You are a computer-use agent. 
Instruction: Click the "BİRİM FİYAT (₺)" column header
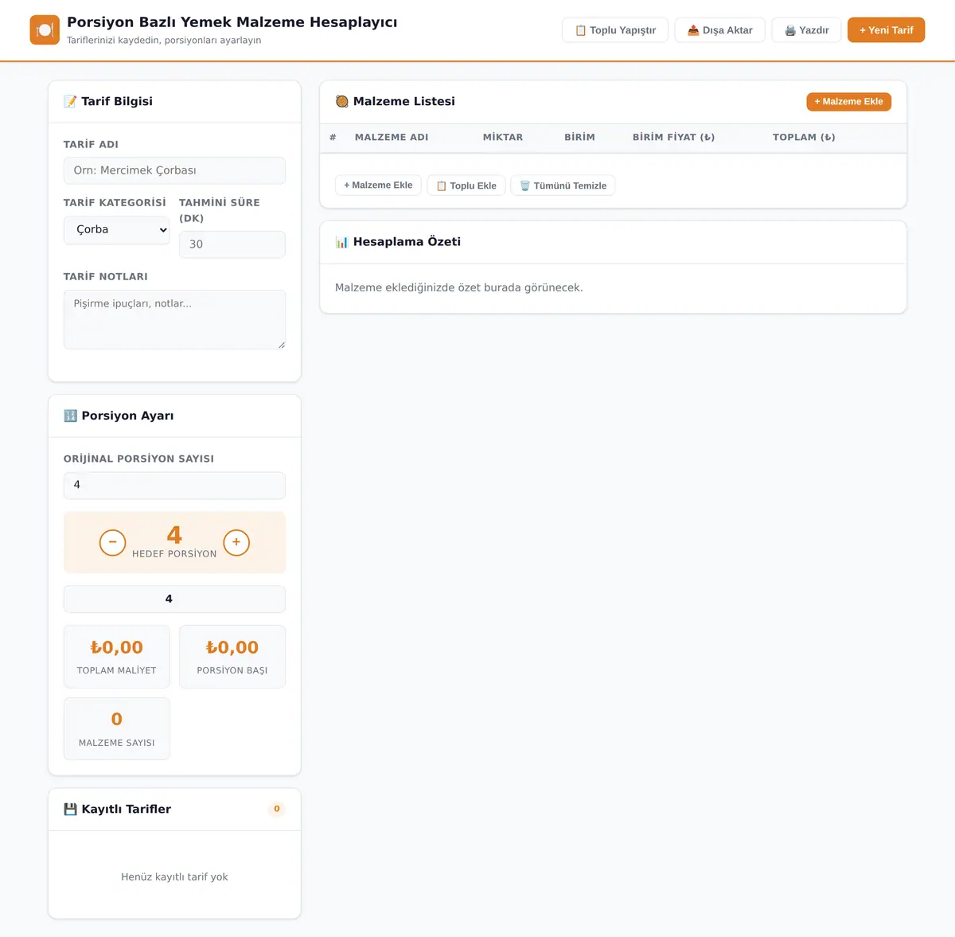click(674, 137)
